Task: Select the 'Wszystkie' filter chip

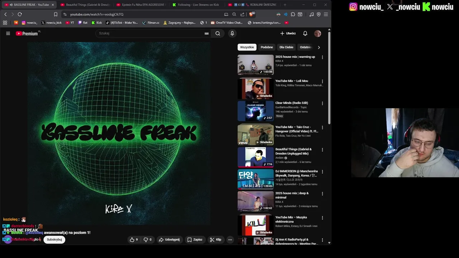Action: click(247, 47)
